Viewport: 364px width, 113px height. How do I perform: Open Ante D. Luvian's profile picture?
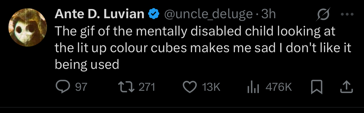coord(27,28)
